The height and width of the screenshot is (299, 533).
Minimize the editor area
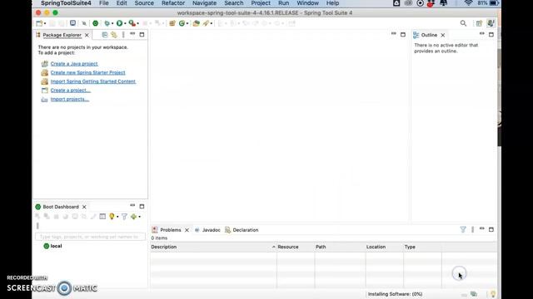393,33
